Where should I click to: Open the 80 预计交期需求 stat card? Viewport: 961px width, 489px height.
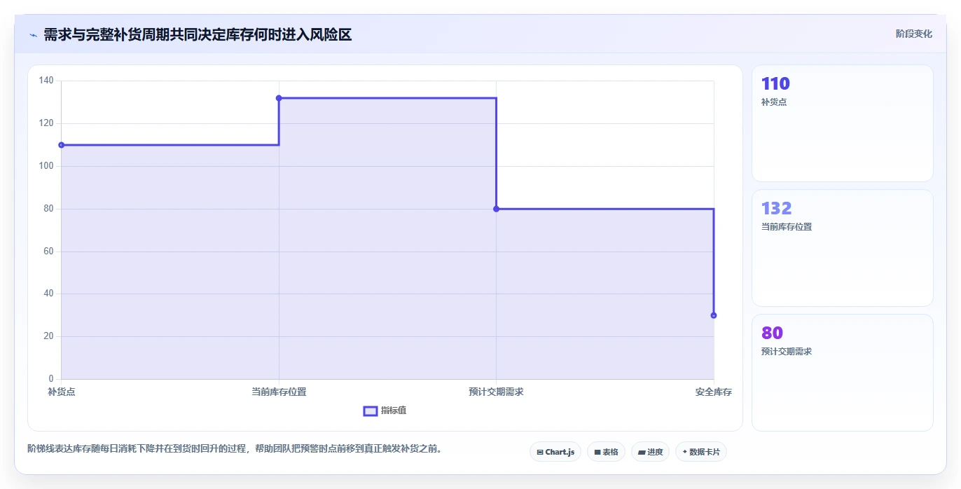[843, 373]
